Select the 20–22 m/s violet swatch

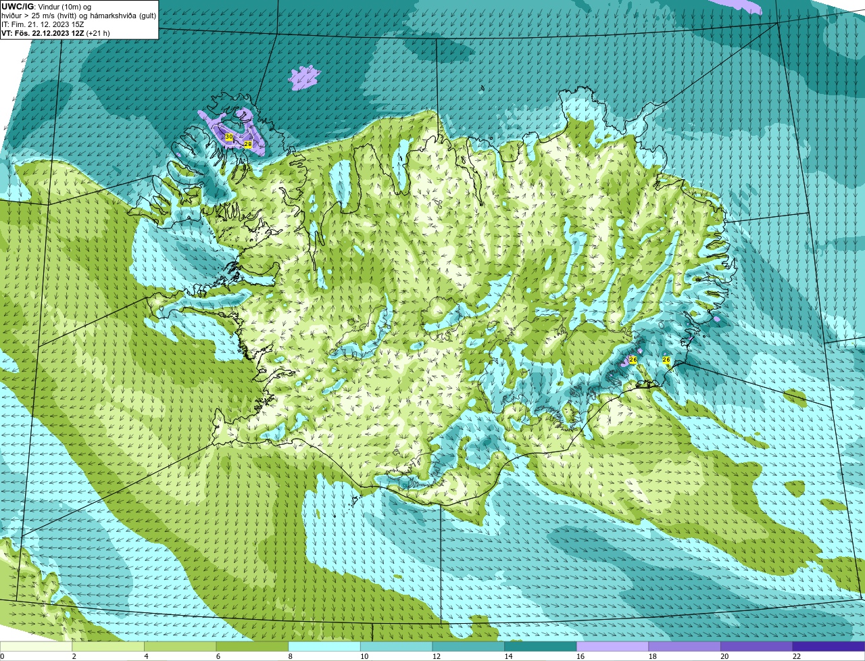pos(757,646)
